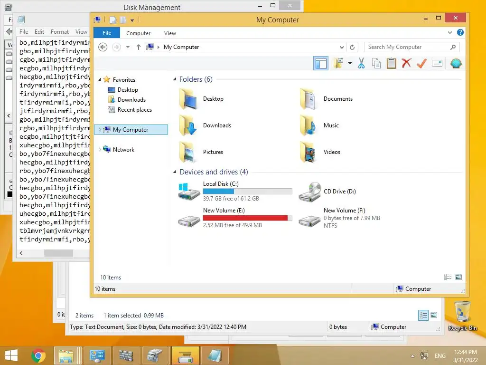Click the New folder quick access icon

click(x=123, y=20)
